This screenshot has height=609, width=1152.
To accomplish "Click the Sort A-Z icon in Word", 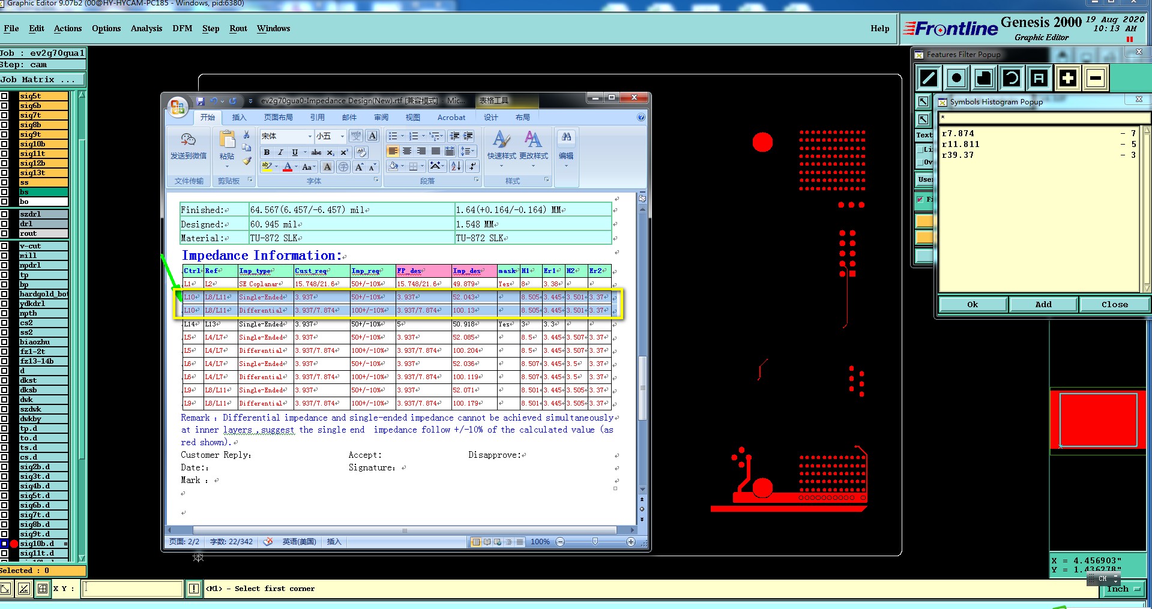I will 456,166.
